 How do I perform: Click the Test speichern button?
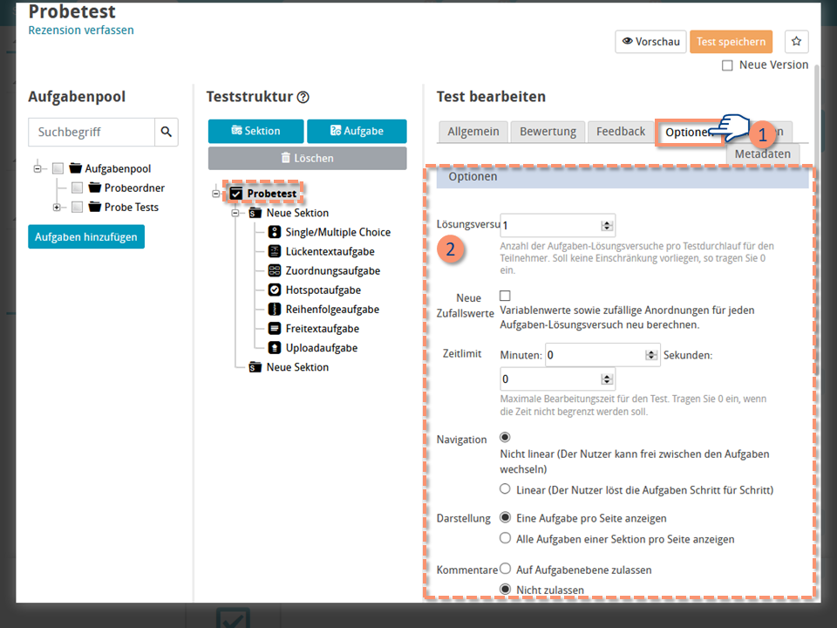click(731, 42)
